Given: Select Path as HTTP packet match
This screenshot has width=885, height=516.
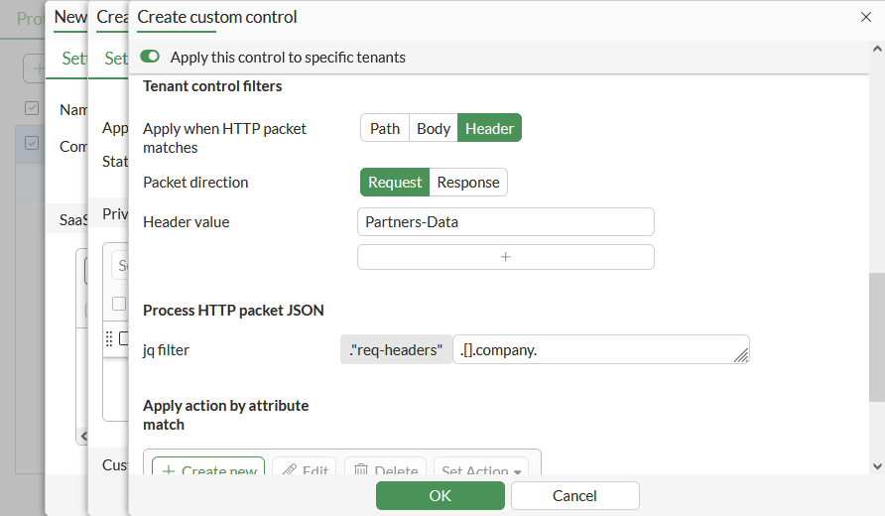Looking at the screenshot, I should coord(385,128).
